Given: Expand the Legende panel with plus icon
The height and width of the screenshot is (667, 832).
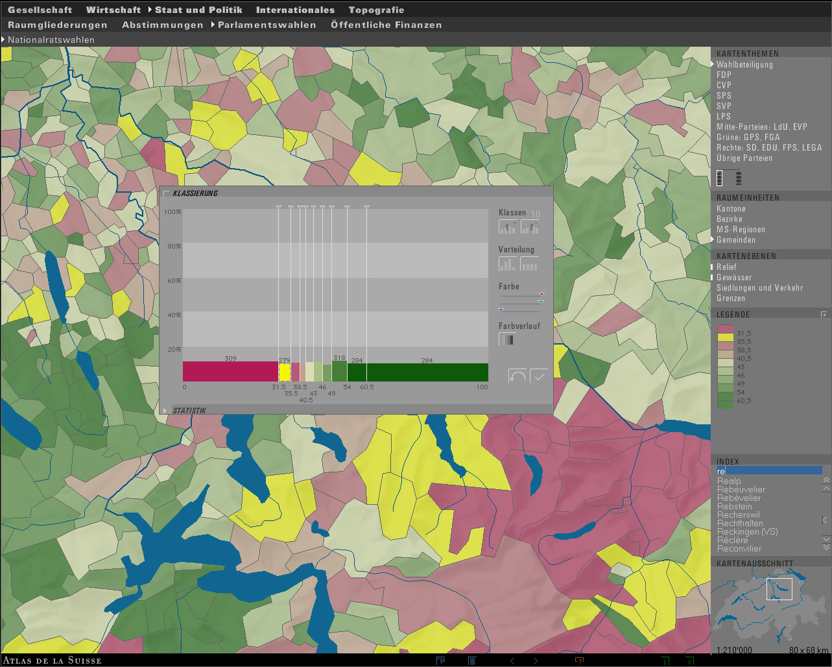Looking at the screenshot, I should pyautogui.click(x=824, y=315).
